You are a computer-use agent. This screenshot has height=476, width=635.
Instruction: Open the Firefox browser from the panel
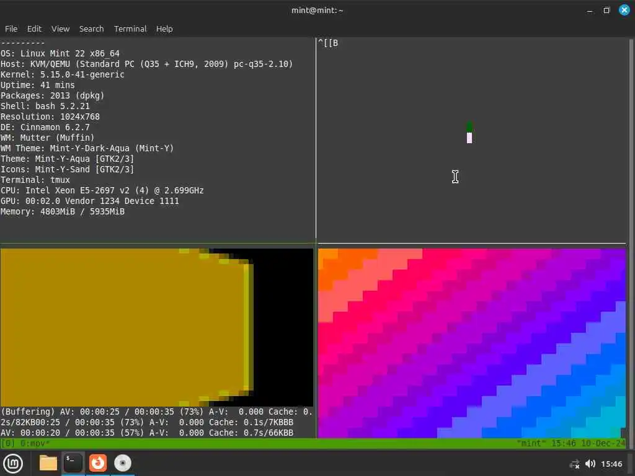97,463
